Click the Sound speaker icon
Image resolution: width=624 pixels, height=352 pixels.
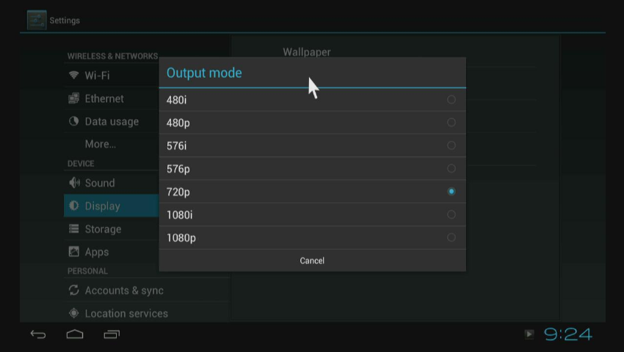point(74,183)
